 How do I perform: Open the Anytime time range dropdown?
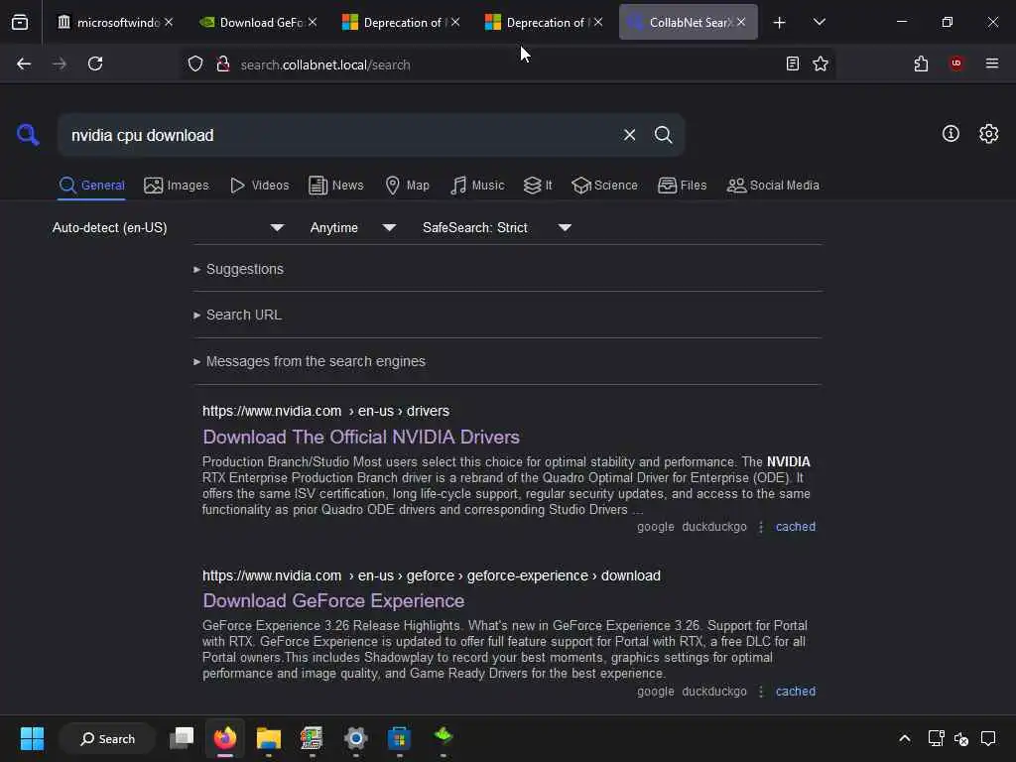pos(352,227)
